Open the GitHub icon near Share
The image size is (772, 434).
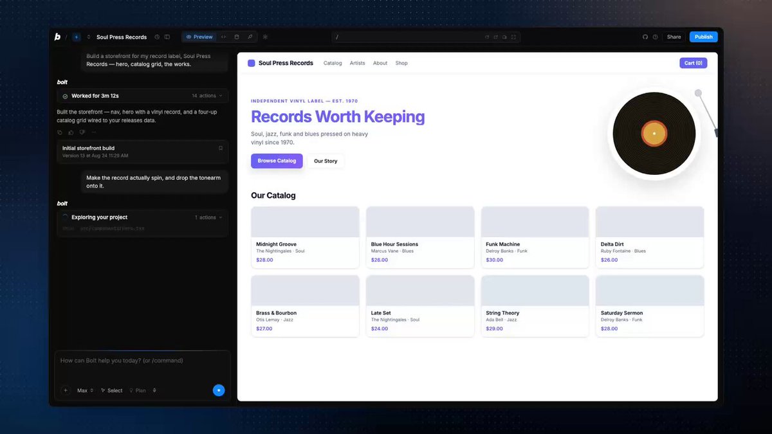[645, 37]
